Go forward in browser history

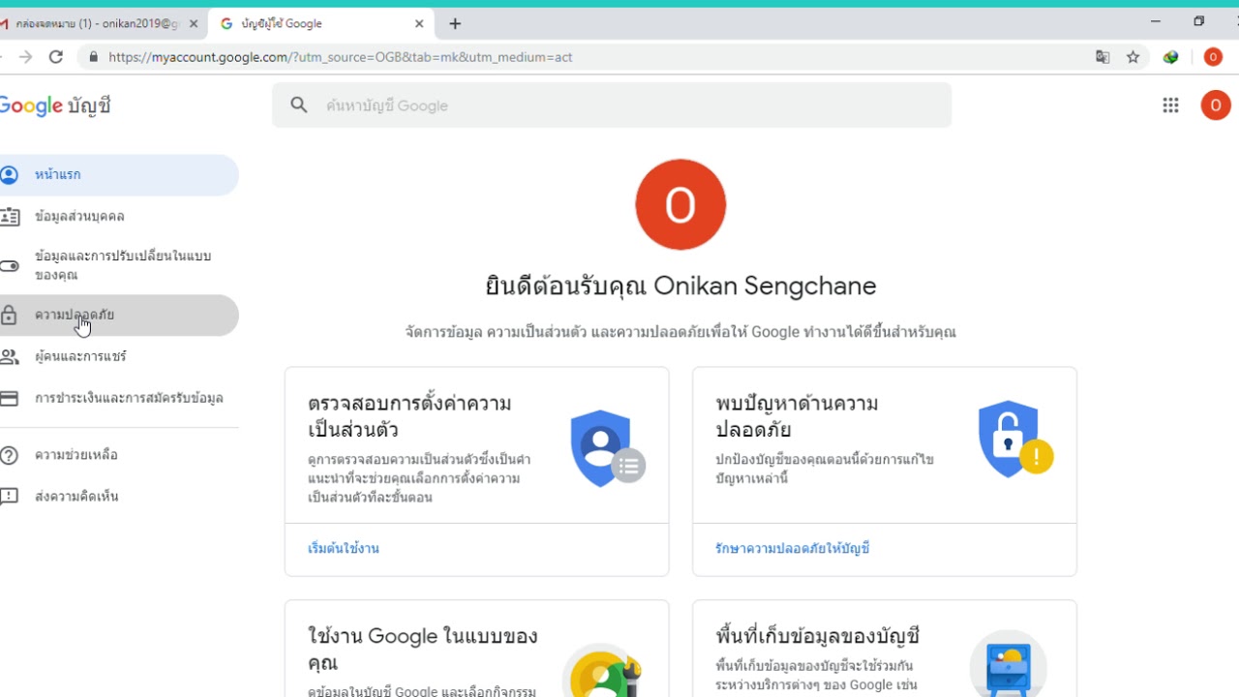pyautogui.click(x=25, y=57)
